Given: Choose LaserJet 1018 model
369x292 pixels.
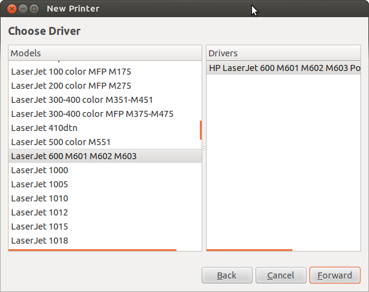Looking at the screenshot, I should pos(40,241).
